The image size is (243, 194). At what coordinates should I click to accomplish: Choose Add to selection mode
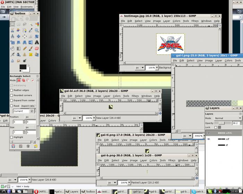23,80
